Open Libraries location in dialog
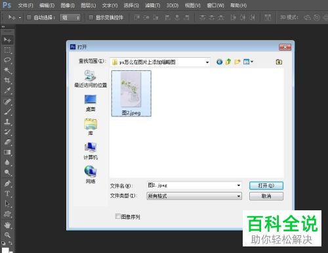Screen dimensions: 328x253 point(91,127)
